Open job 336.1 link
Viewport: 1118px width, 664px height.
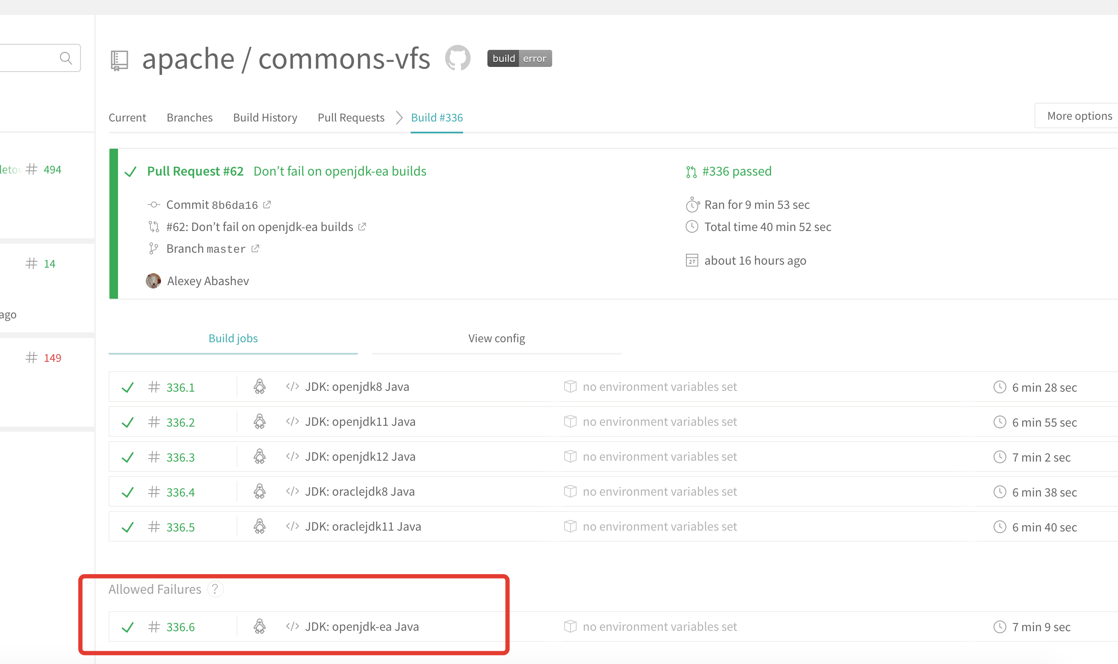pos(180,387)
